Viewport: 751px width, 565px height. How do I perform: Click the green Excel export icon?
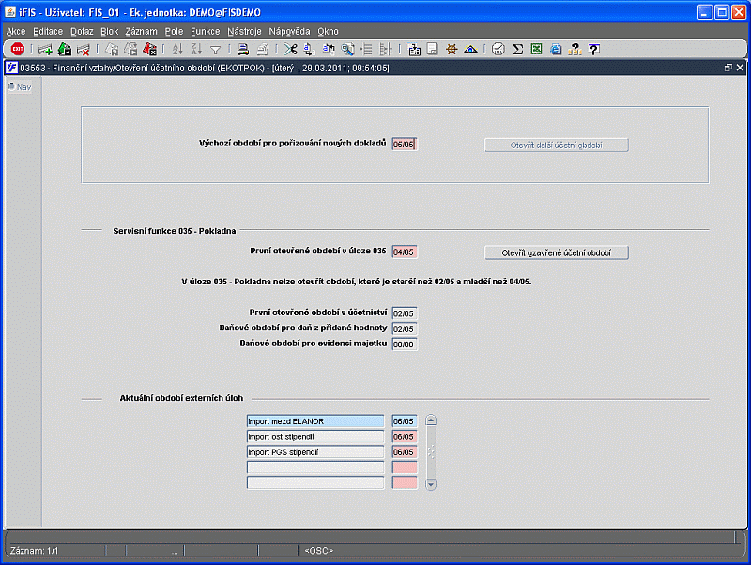point(536,49)
